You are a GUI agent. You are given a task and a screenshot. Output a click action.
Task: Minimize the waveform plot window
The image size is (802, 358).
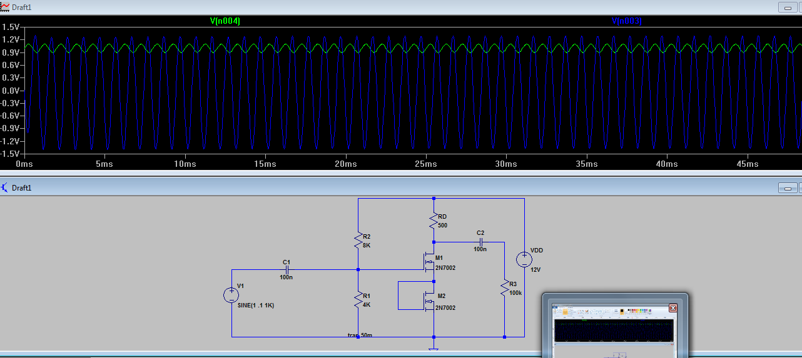787,7
